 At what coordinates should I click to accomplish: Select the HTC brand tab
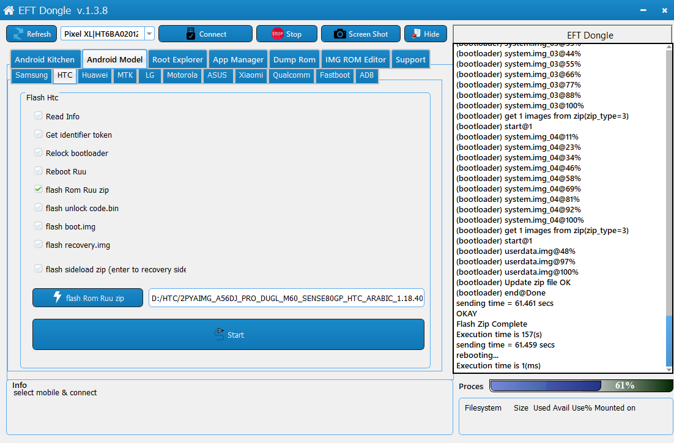[65, 75]
